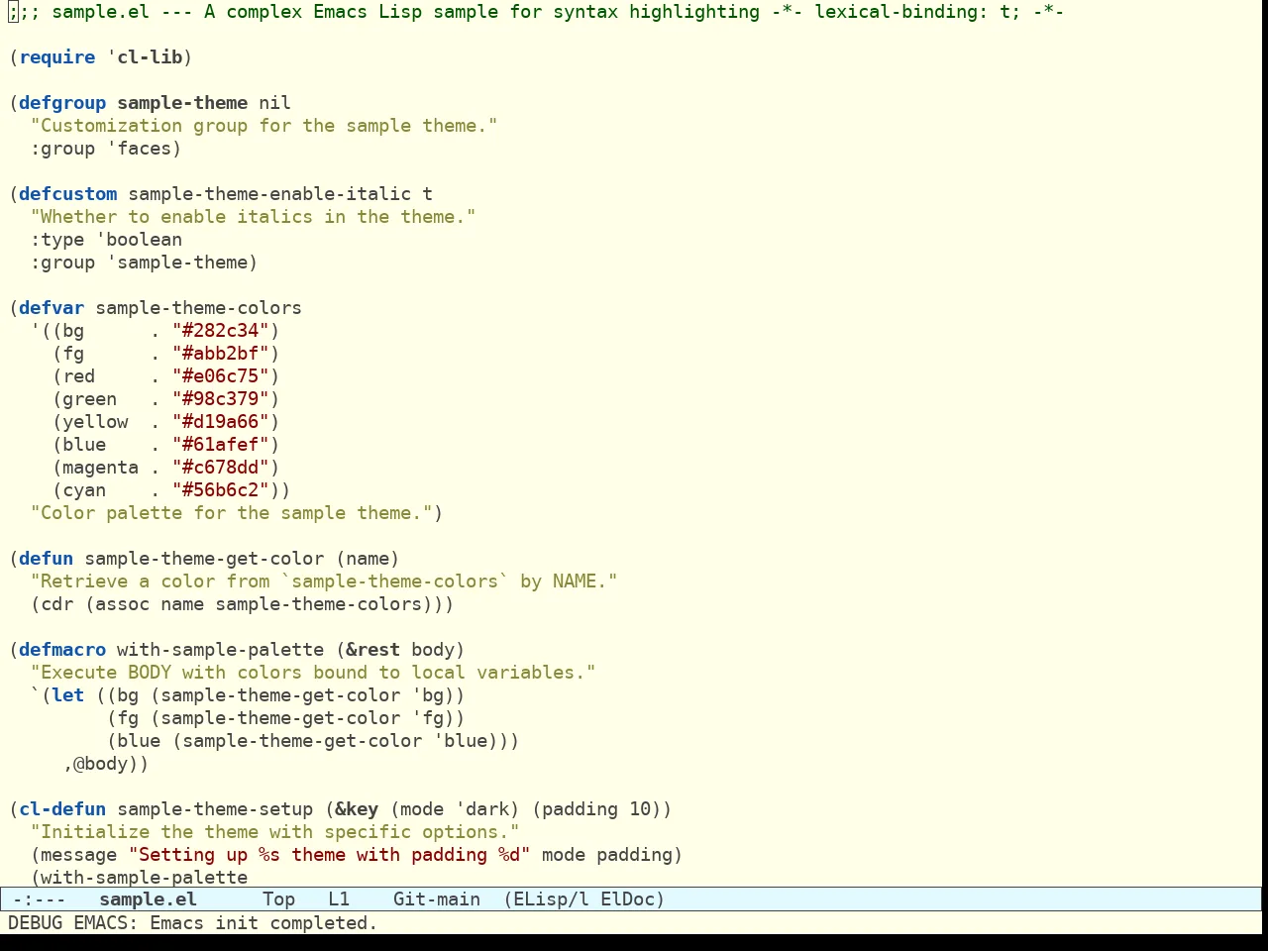Click the ELisp/l major mode indicator
Screen dimensions: 1268x951
click(550, 899)
